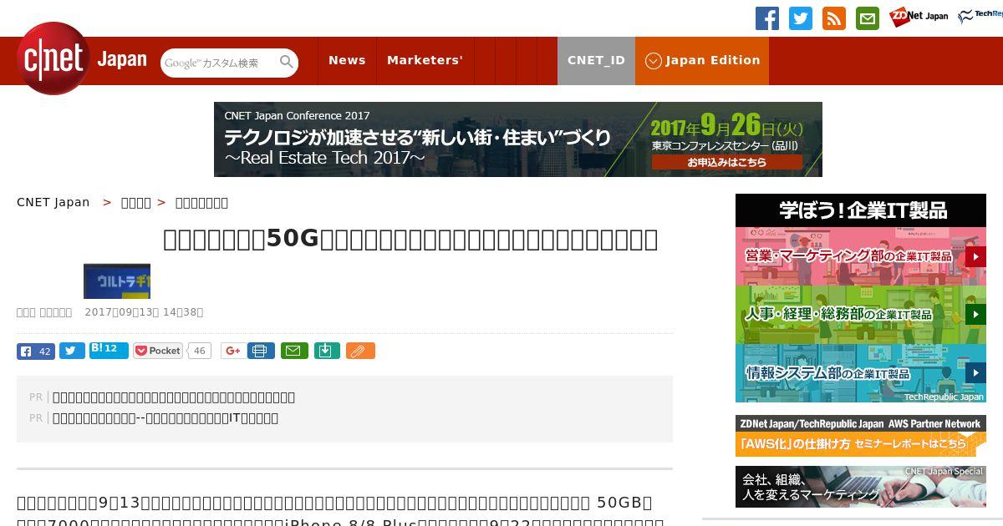The image size is (1003, 526).
Task: Go to CNET Japan breadcrumb link
Action: tap(53, 202)
